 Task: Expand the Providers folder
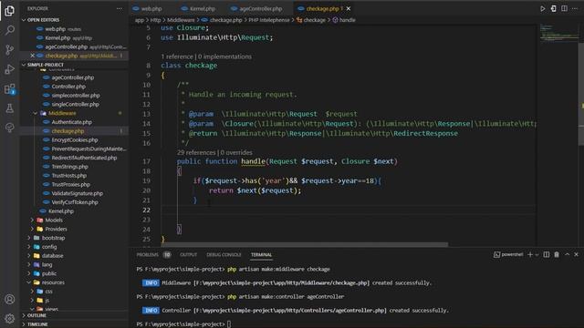click(56, 229)
